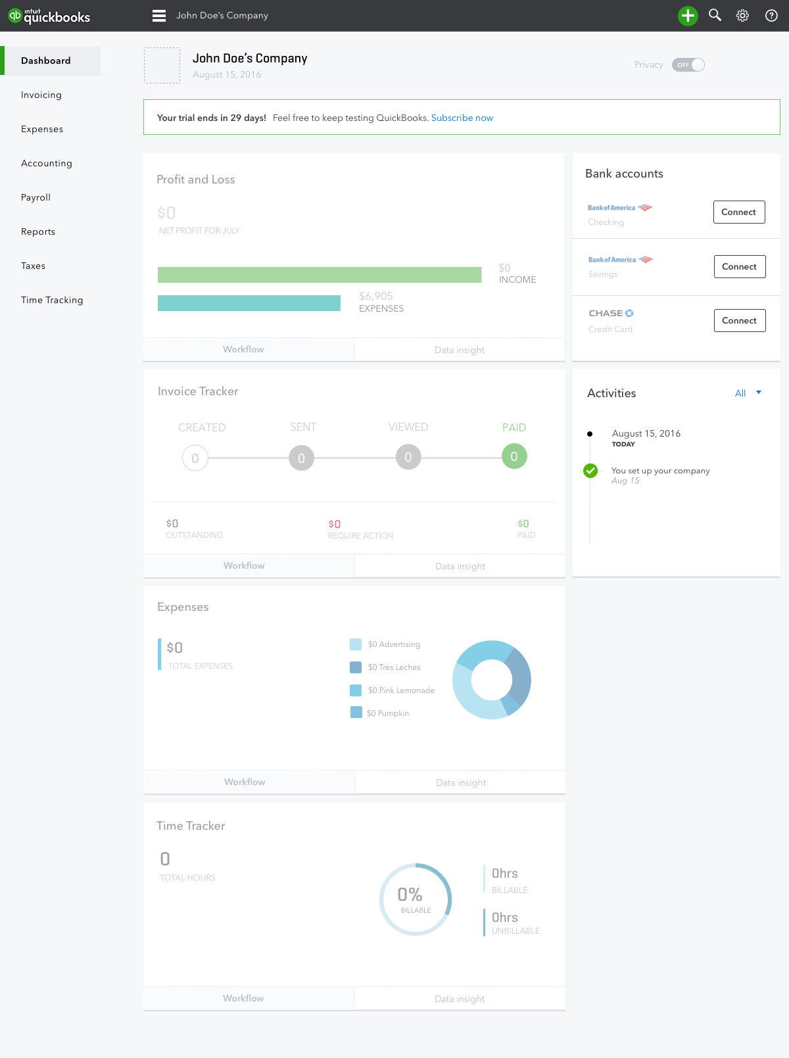Toggle the Privacy switch

pos(688,64)
